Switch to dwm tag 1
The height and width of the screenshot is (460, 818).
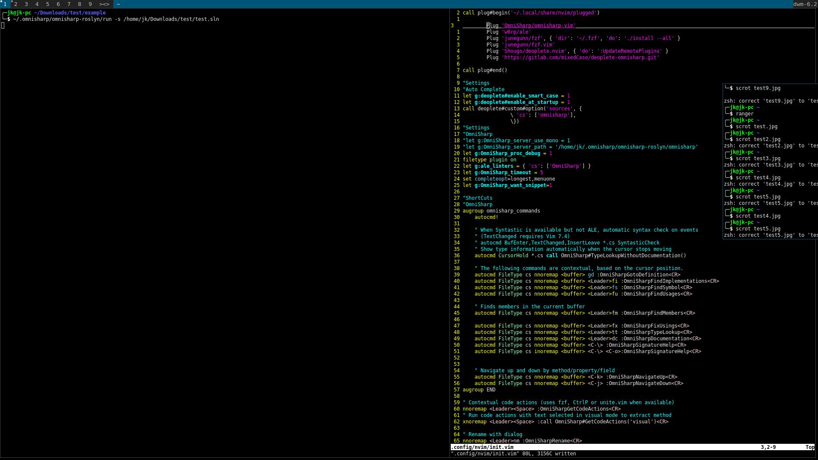pyautogui.click(x=5, y=4)
